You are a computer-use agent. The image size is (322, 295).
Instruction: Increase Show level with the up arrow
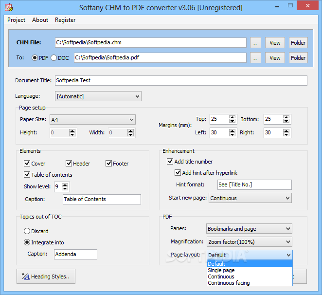pos(65,185)
